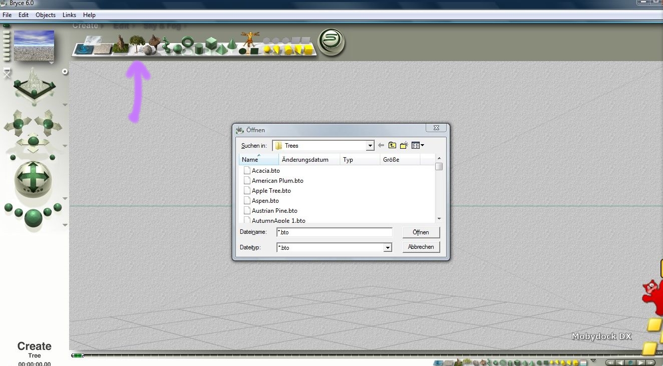Viewport: 663px width, 366px height.
Task: Create a metaball object
Action: 165,45
